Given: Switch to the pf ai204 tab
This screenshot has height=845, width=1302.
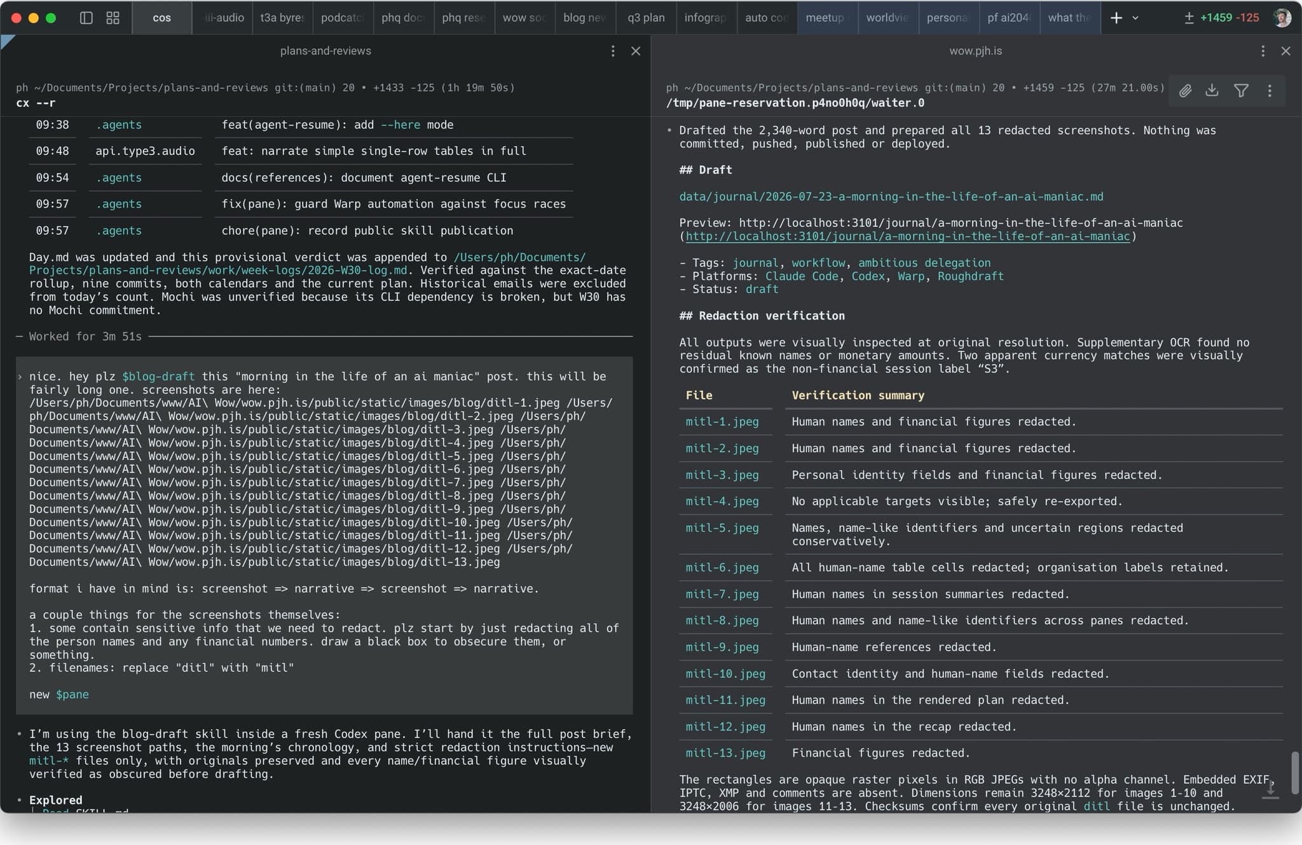Looking at the screenshot, I should pos(1009,18).
